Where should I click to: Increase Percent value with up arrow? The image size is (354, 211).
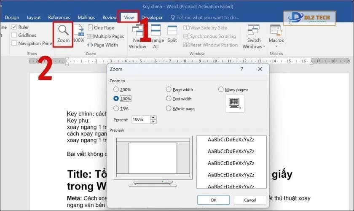coord(153,117)
